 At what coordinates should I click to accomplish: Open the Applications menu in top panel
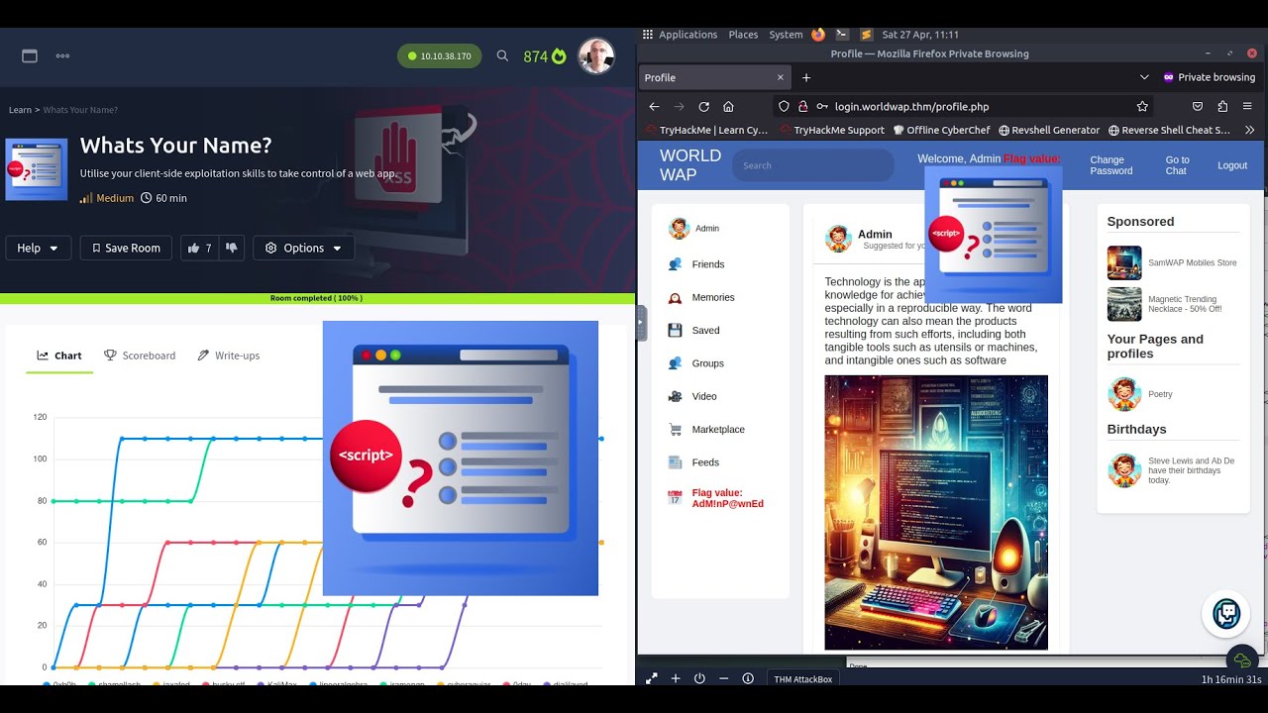point(680,34)
